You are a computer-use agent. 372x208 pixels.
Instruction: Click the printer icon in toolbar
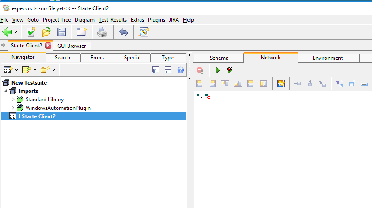(x=102, y=32)
